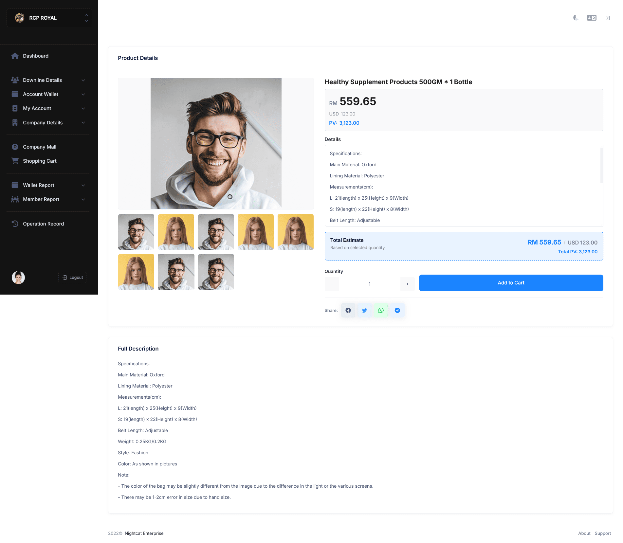Click the main product image
Viewport: 623px width, 543px height.
coord(216,144)
